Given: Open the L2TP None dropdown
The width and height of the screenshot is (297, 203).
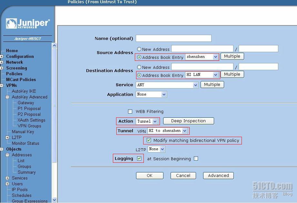Looking at the screenshot, I should pyautogui.click(x=156, y=149).
